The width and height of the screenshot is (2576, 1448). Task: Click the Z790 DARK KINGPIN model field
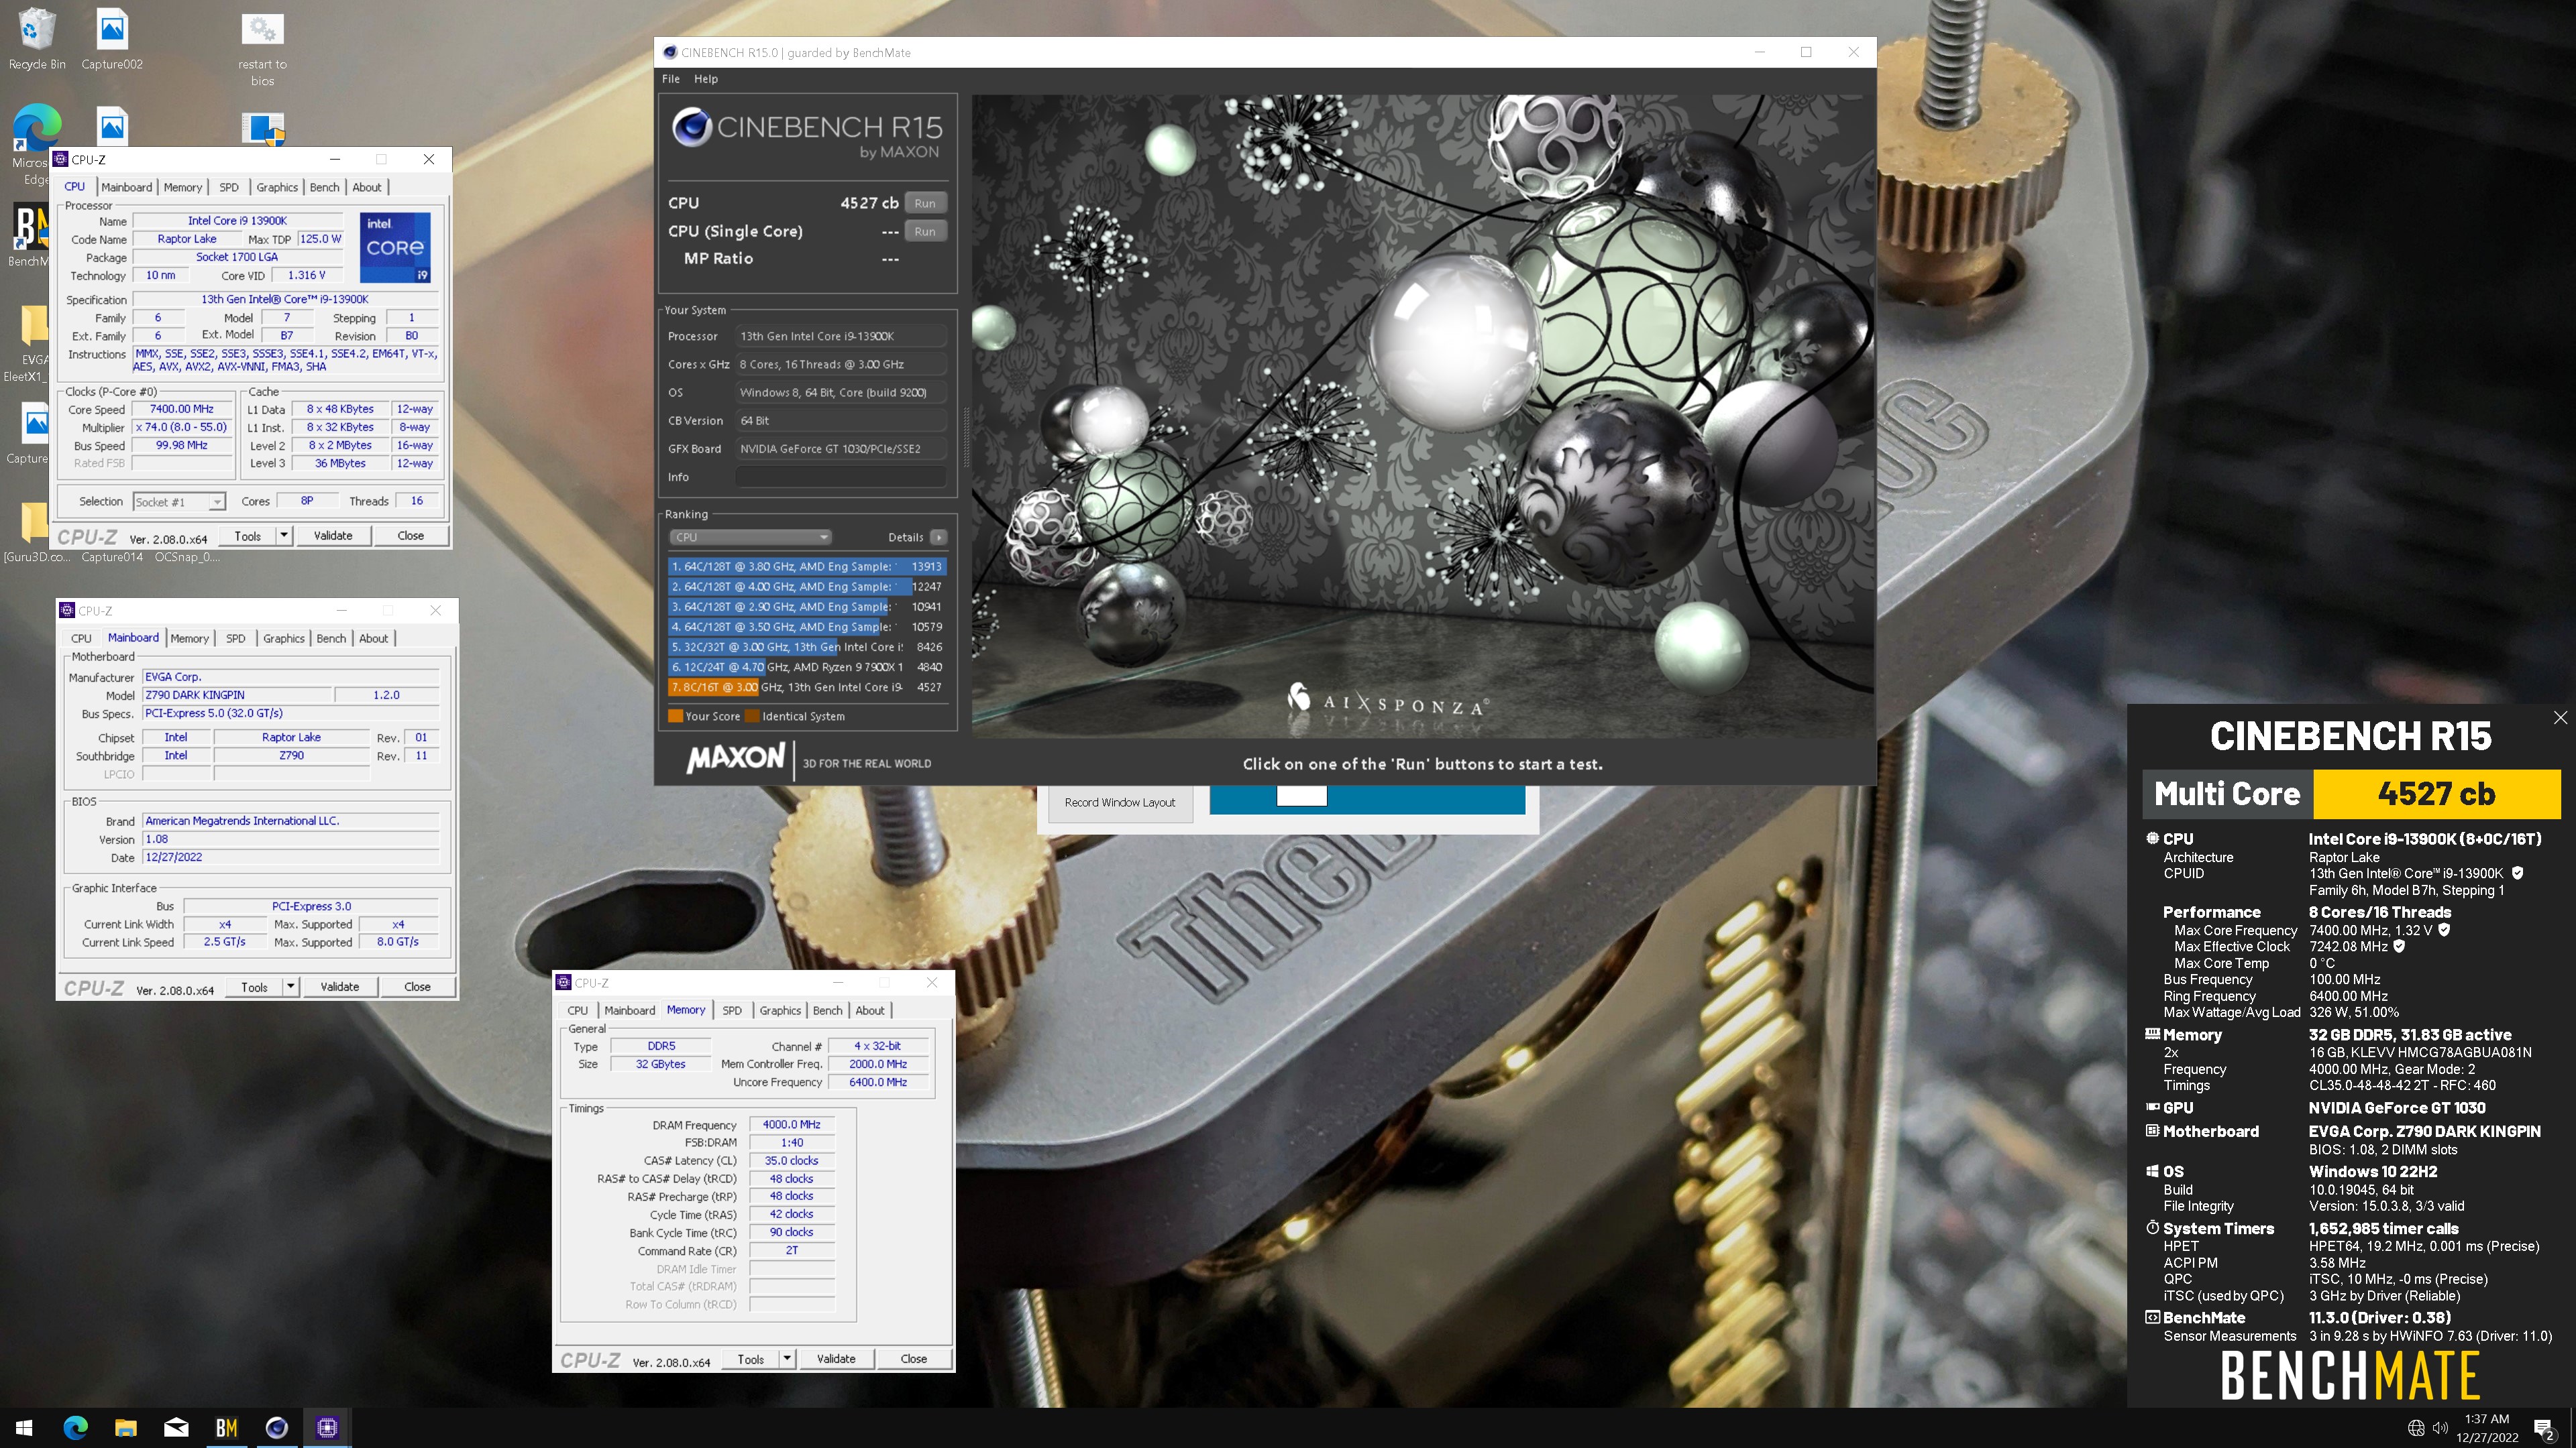(237, 696)
